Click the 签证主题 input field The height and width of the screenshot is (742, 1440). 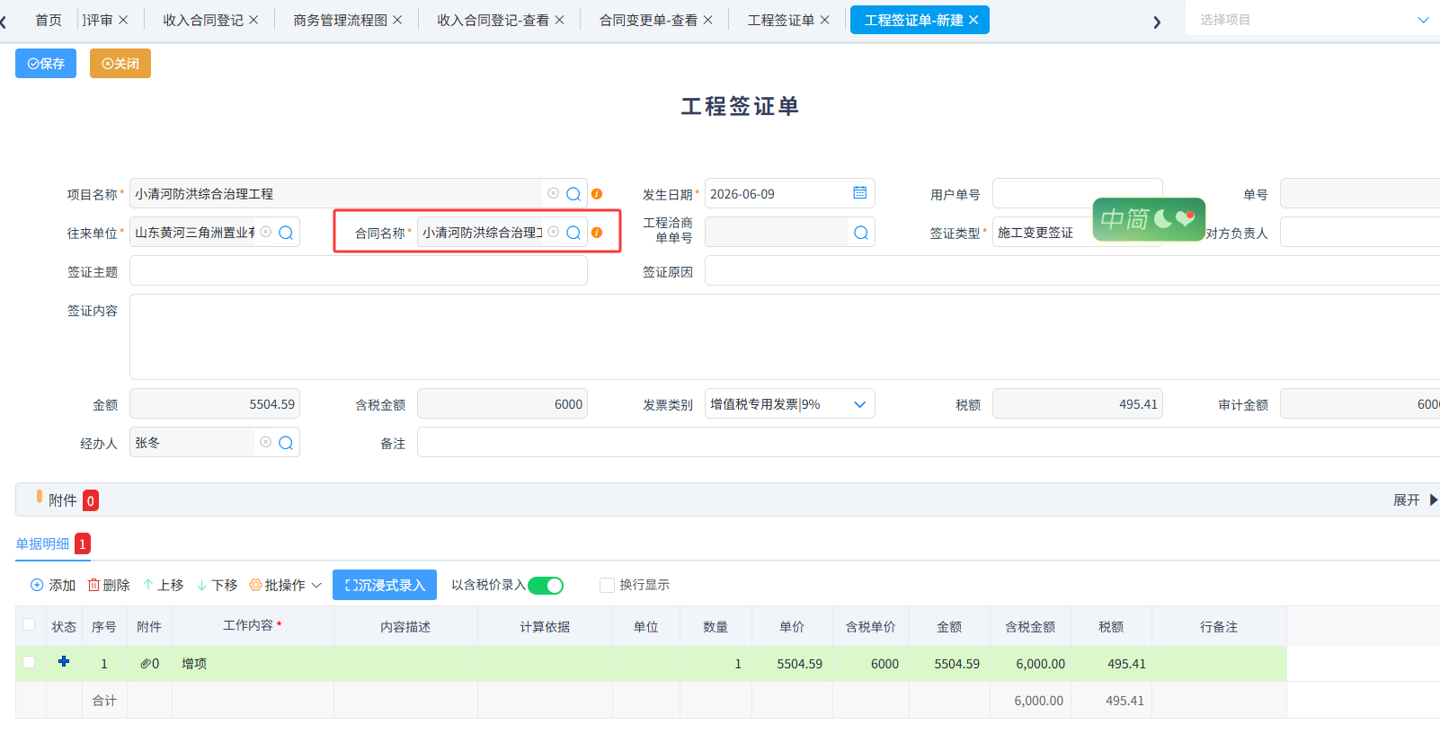point(359,271)
